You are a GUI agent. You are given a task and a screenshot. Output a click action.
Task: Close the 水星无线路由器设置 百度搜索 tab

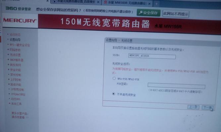point(98,2)
